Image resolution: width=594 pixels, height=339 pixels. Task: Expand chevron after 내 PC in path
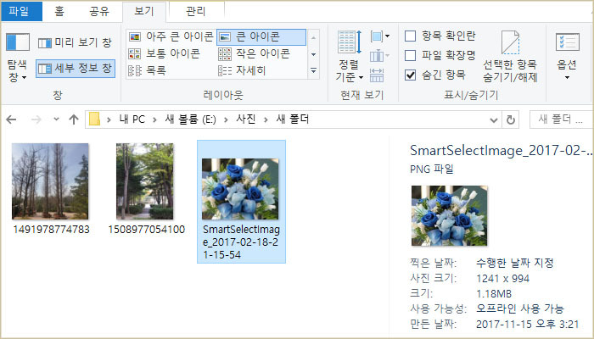155,120
